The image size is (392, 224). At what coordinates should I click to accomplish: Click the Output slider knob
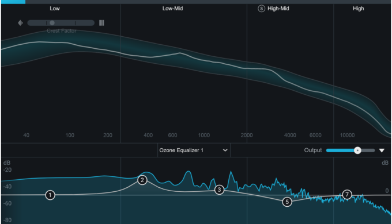point(357,150)
